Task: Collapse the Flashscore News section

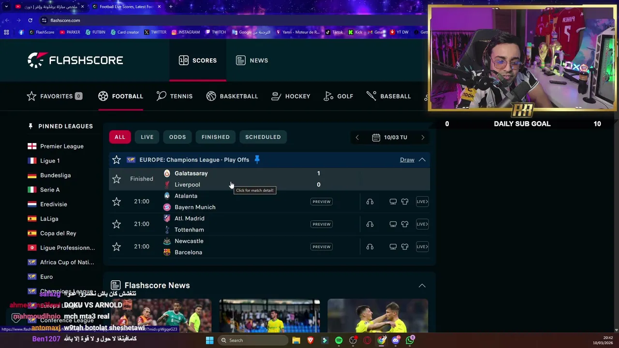Action: [422, 286]
